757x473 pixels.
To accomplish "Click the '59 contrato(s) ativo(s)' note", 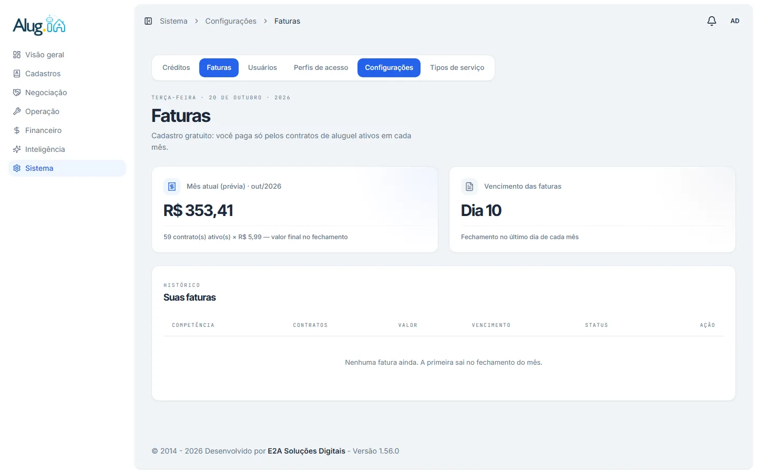I will pyautogui.click(x=255, y=237).
